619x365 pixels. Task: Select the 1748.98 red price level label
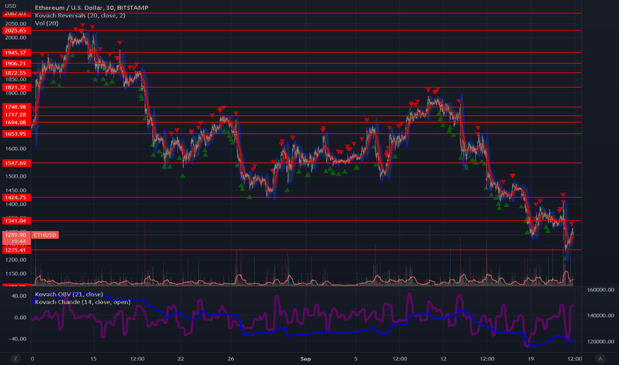tap(16, 107)
